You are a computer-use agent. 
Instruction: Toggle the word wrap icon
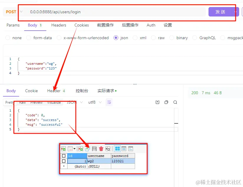tap(109, 102)
